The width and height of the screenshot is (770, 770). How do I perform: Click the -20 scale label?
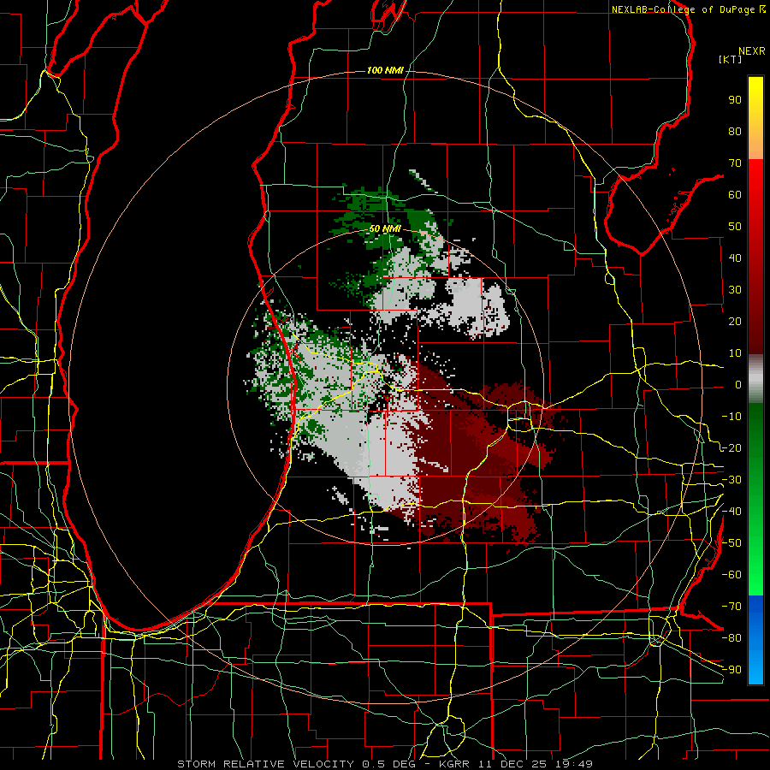pyautogui.click(x=731, y=448)
